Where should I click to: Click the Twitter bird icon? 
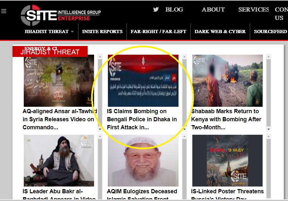[156, 10]
